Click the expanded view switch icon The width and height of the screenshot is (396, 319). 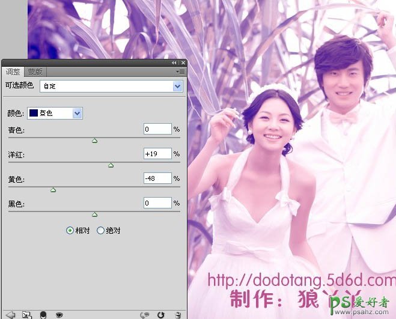coord(26,314)
